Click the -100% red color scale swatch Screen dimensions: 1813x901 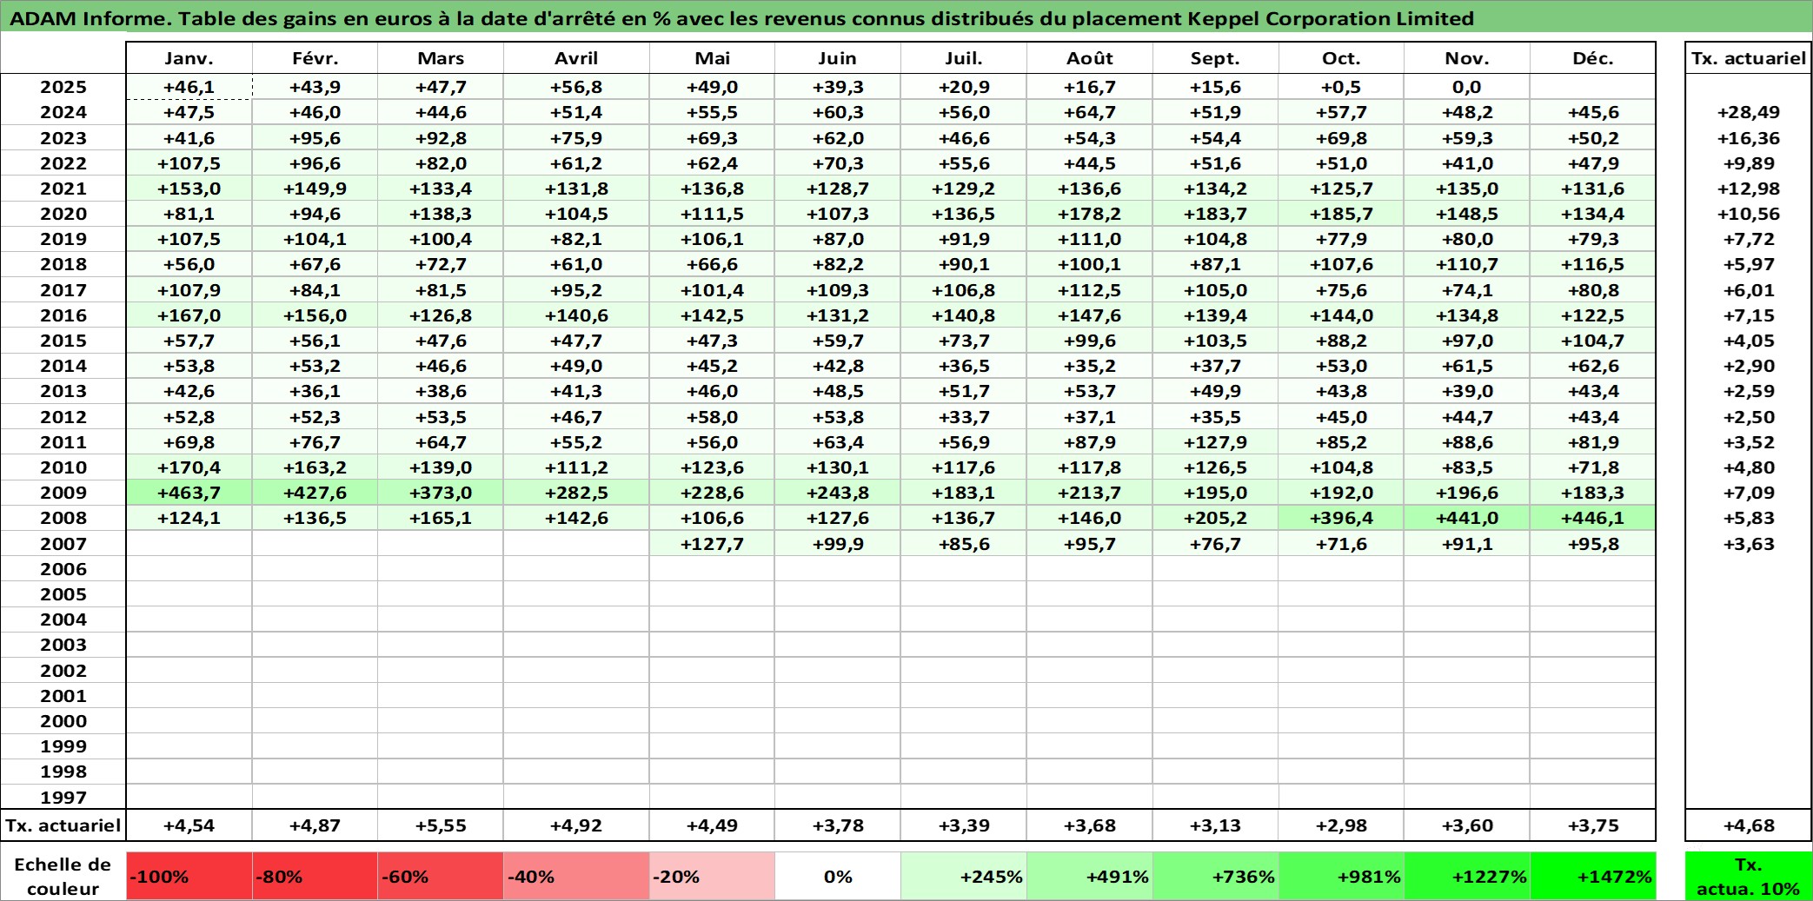pos(189,876)
